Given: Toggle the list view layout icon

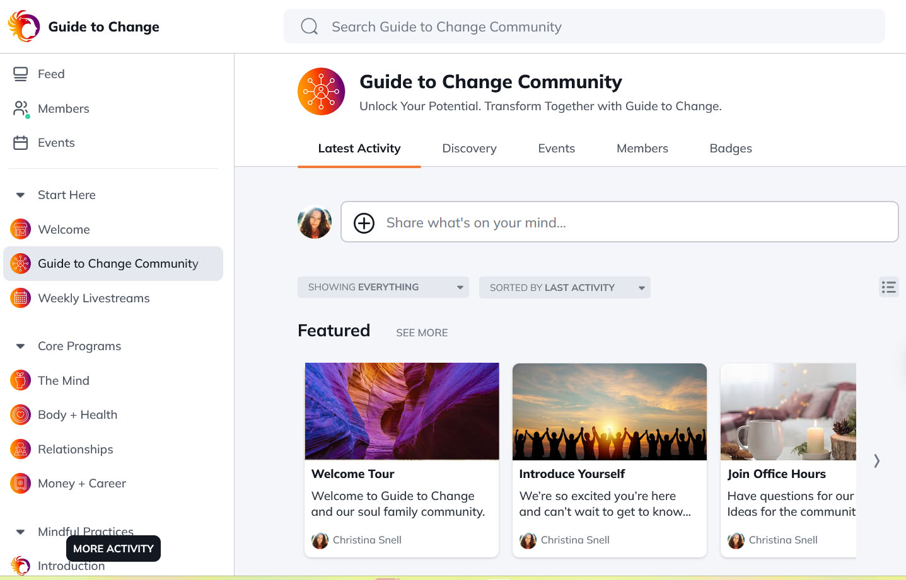Looking at the screenshot, I should [x=888, y=287].
